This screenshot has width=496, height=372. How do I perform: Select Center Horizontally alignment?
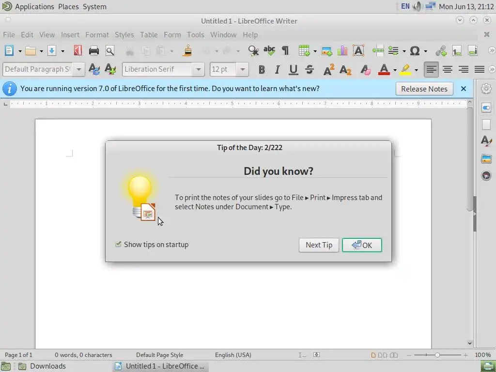[447, 69]
